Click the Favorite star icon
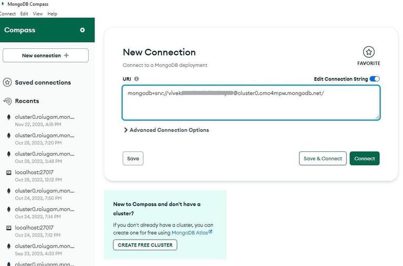 (x=369, y=52)
